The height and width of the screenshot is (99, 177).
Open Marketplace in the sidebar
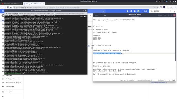pyautogui.click(x=9, y=92)
